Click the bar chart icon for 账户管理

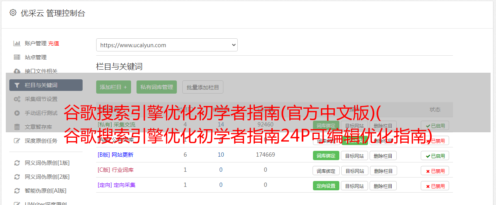click(x=17, y=43)
